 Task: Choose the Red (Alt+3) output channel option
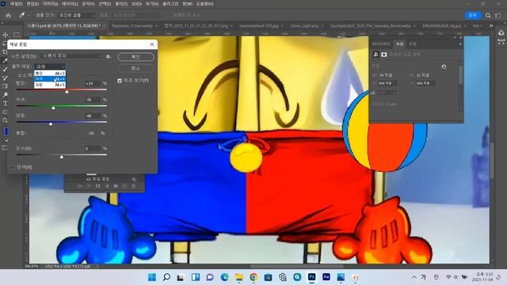[x=50, y=74]
